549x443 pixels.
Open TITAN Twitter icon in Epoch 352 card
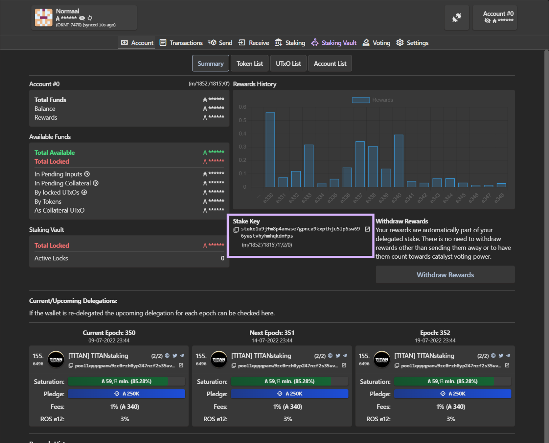(501, 356)
